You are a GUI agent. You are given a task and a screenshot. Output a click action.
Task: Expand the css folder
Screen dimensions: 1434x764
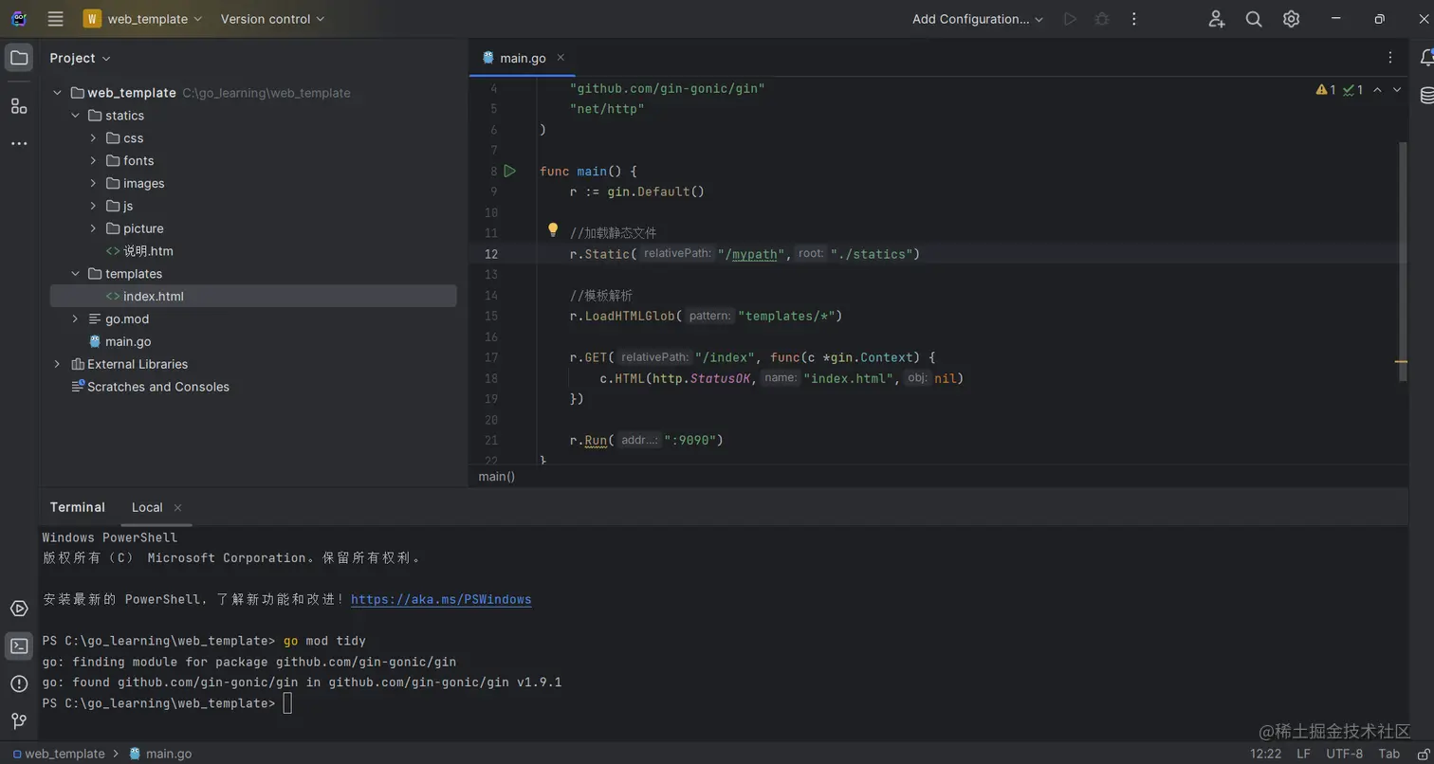pyautogui.click(x=93, y=138)
